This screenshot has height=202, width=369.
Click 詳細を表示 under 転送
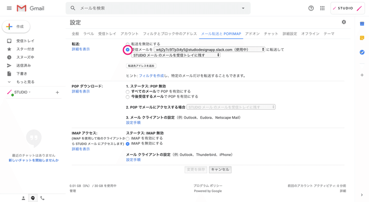[x=81, y=49]
